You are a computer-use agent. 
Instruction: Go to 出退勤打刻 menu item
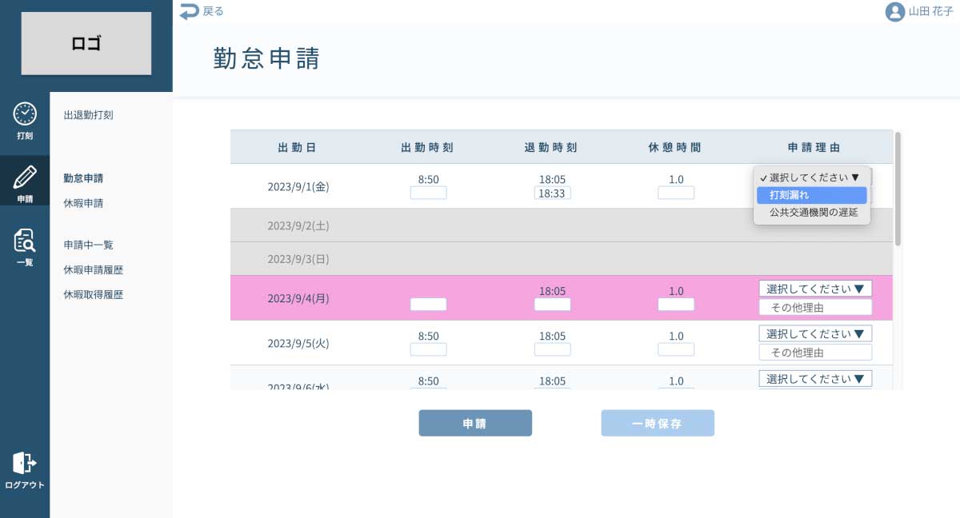coord(88,115)
